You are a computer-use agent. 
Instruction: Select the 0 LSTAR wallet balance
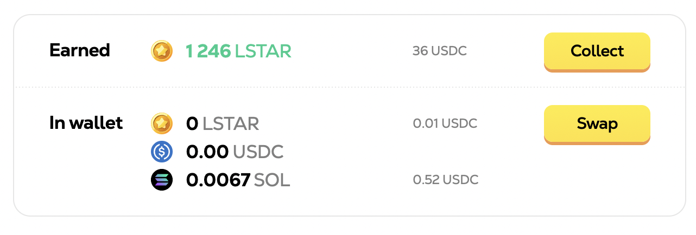tap(223, 124)
